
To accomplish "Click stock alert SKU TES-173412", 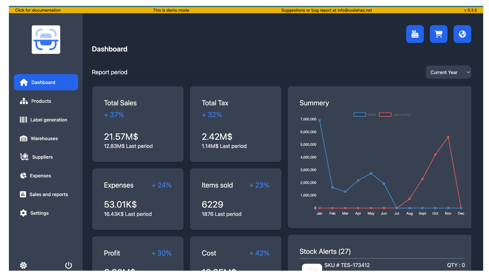I will click(x=347, y=265).
